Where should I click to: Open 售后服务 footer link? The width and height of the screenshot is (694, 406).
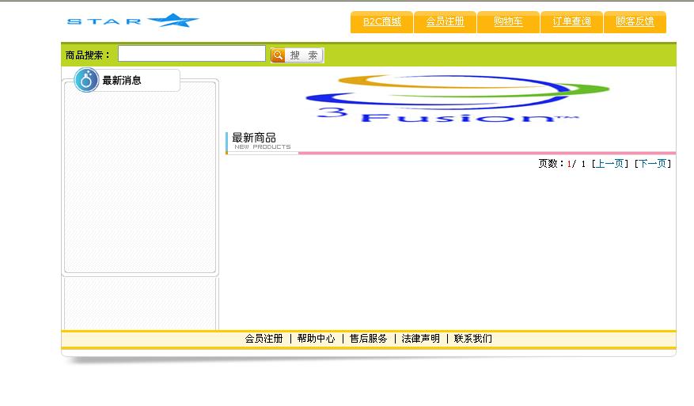[x=368, y=339]
